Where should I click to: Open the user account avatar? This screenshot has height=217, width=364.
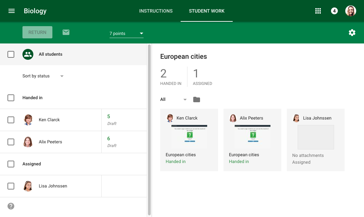click(351, 11)
